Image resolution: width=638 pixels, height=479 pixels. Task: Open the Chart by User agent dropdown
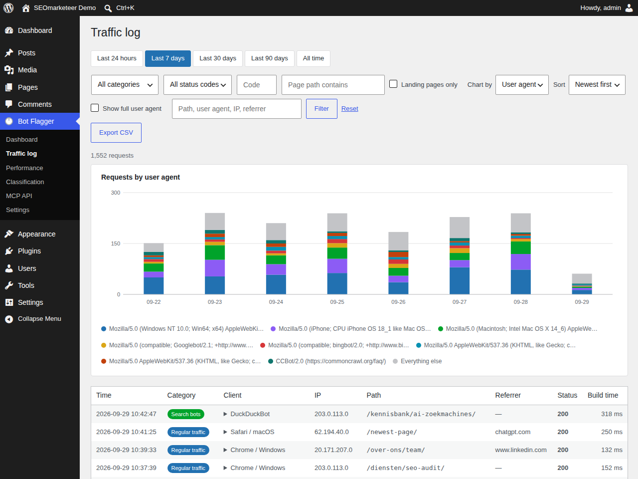coord(522,85)
